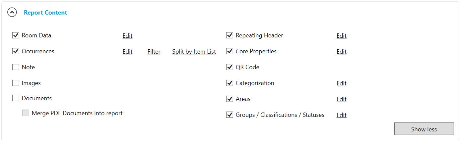Open Edit link for Room Data
The width and height of the screenshot is (460, 141).
127,36
